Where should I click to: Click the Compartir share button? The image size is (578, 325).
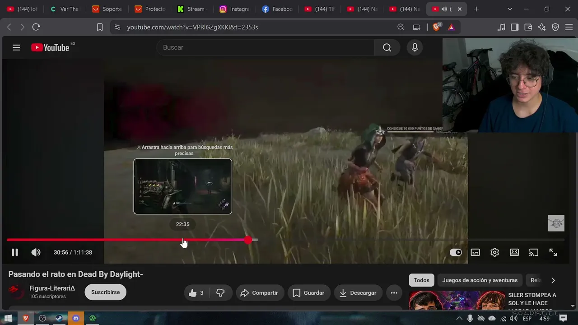(259, 293)
